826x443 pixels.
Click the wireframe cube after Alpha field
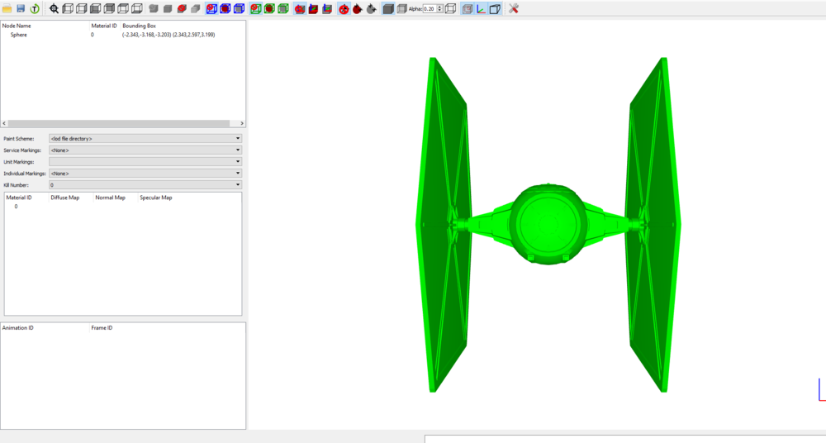coord(450,8)
